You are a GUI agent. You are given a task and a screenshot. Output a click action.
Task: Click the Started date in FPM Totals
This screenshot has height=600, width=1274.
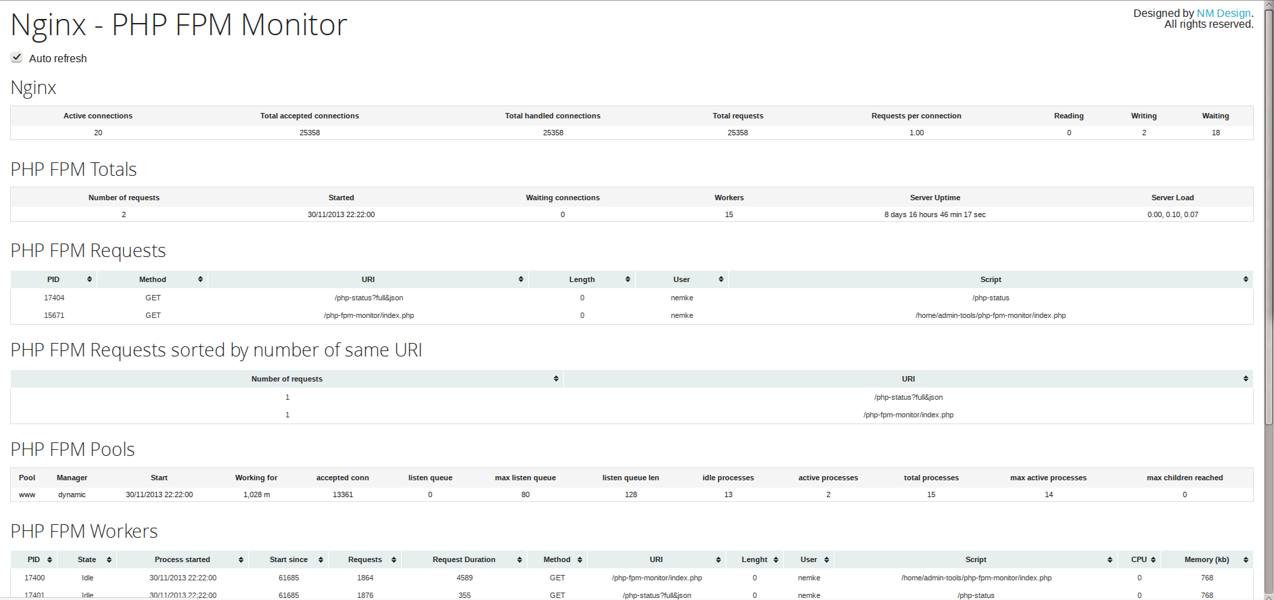[x=341, y=214]
